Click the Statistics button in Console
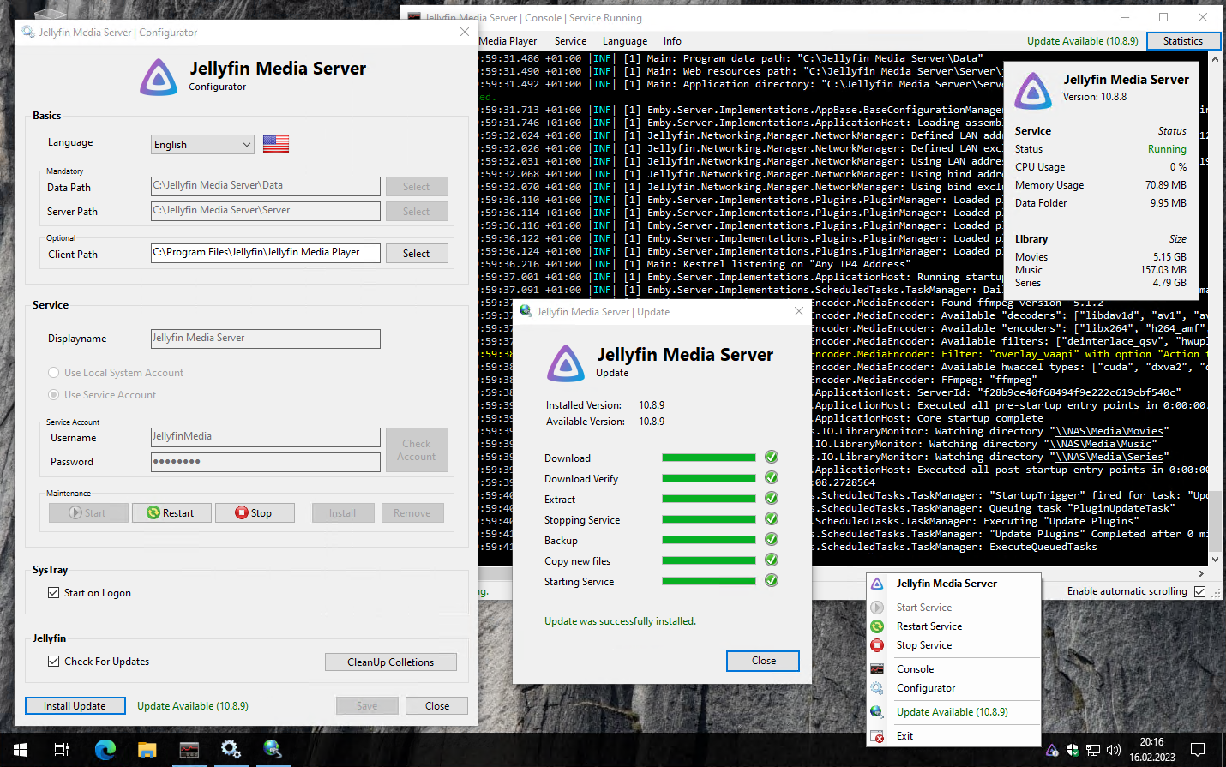 (x=1183, y=41)
